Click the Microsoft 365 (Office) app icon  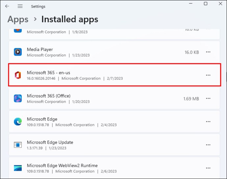tap(18, 98)
